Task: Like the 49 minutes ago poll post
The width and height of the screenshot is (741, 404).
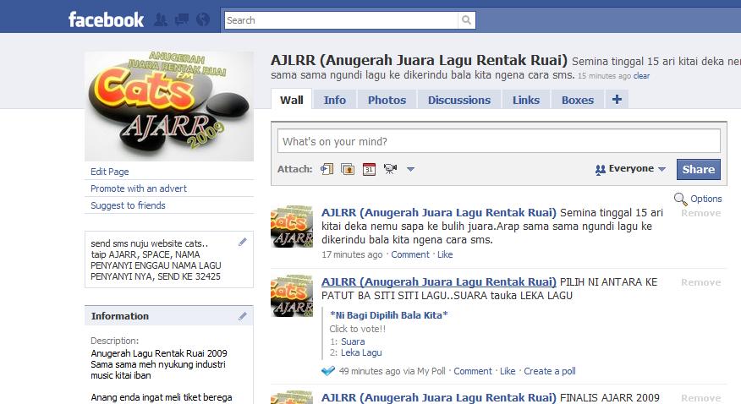Action: click(508, 371)
